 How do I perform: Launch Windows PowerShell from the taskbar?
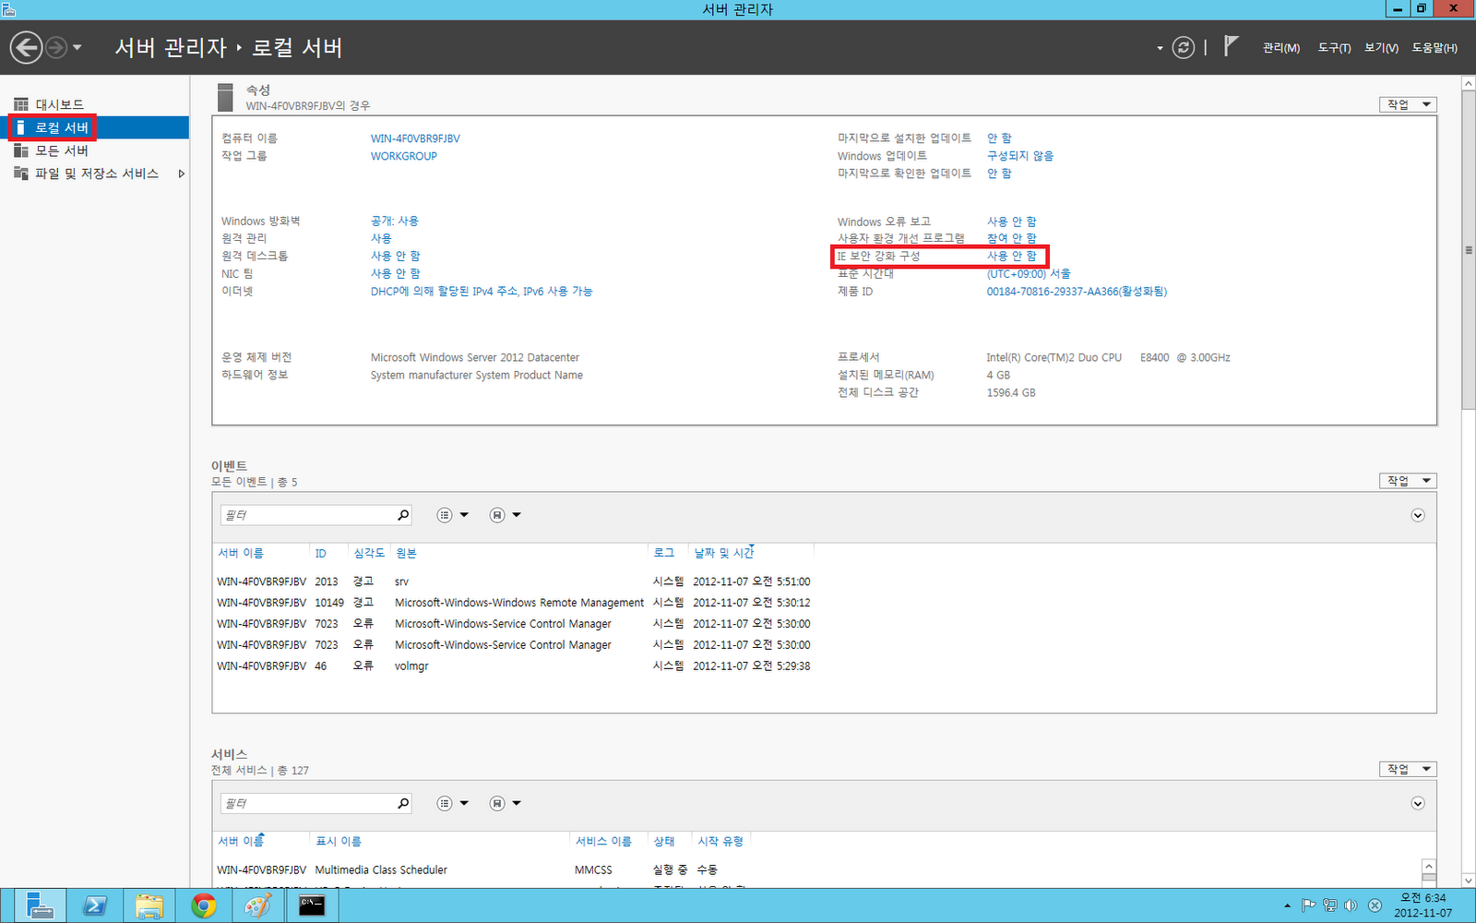[x=94, y=905]
